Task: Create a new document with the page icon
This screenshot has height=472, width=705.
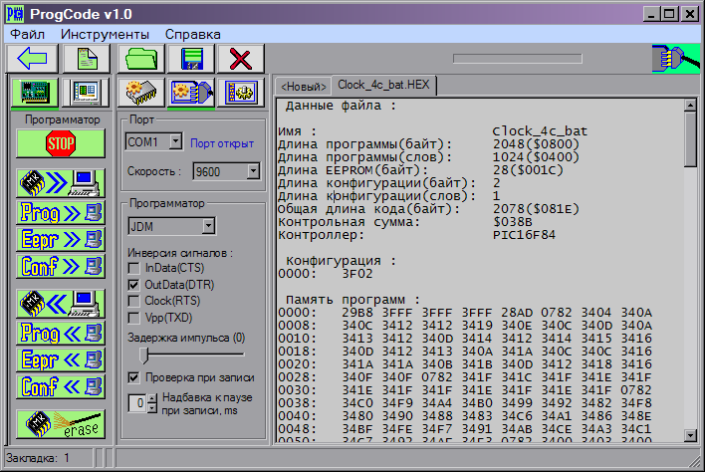Action: pos(87,59)
